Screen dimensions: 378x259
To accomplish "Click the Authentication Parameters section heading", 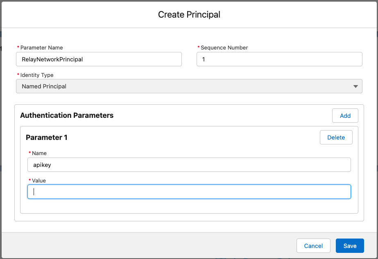I will pyautogui.click(x=67, y=115).
